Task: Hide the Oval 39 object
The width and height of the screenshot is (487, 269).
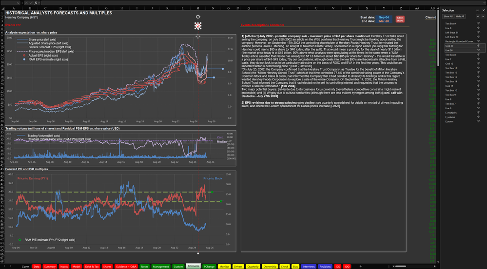Action: coord(478,46)
